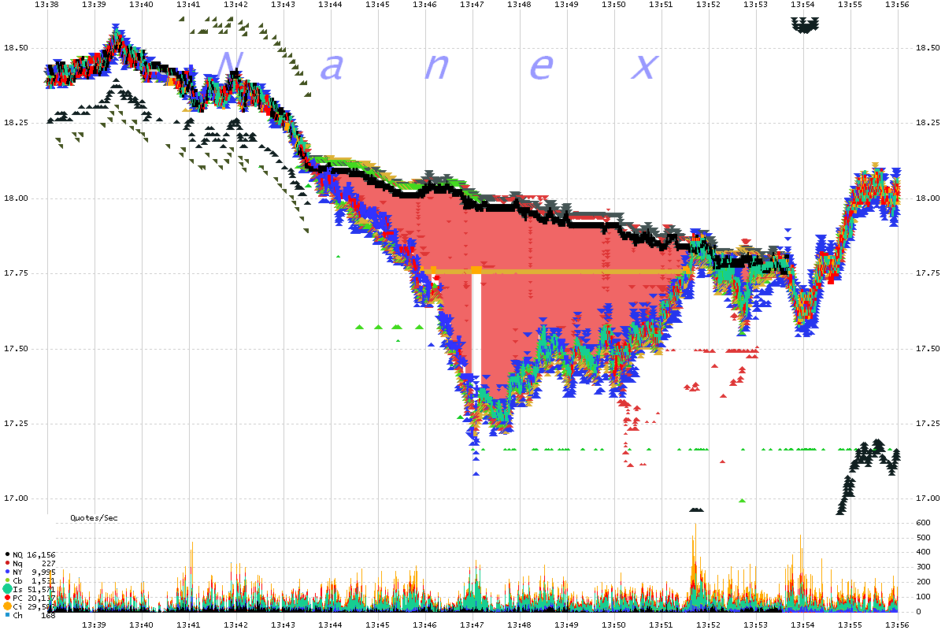
Task: Click the 13:47 label on top time axis
Action: (472, 5)
